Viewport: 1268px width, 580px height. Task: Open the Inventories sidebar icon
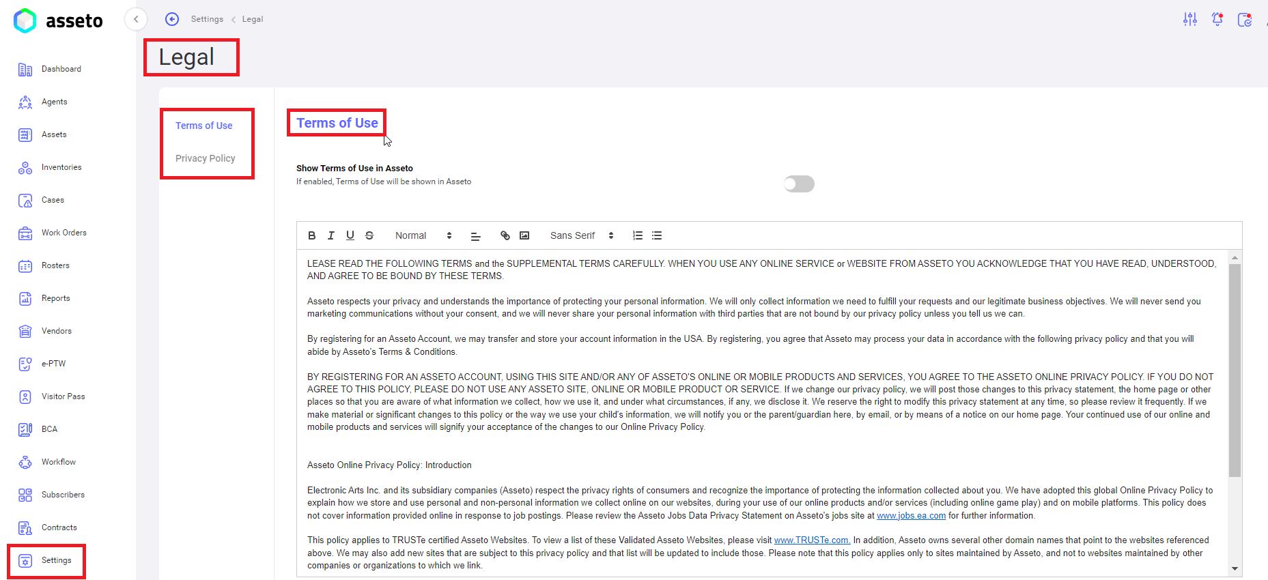25,168
